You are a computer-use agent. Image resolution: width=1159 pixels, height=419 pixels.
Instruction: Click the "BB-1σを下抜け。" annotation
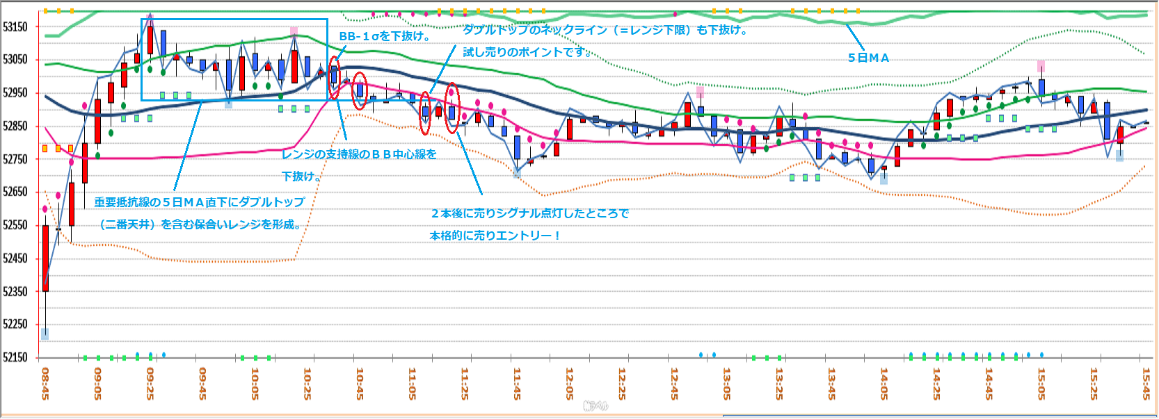[385, 36]
